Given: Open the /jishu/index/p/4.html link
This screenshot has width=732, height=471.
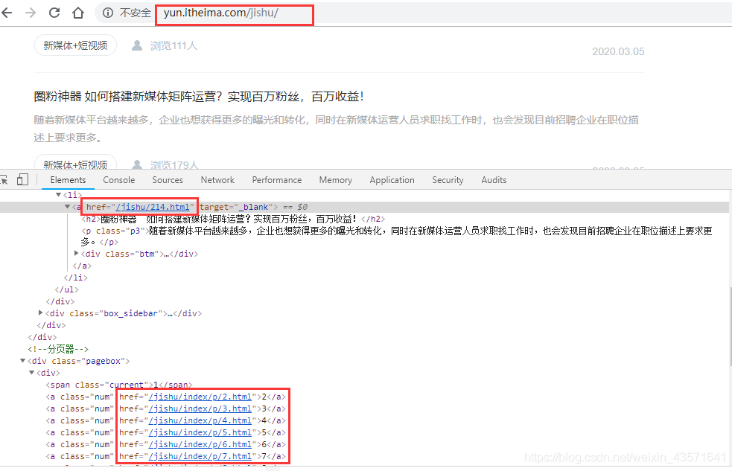Looking at the screenshot, I should (x=200, y=420).
